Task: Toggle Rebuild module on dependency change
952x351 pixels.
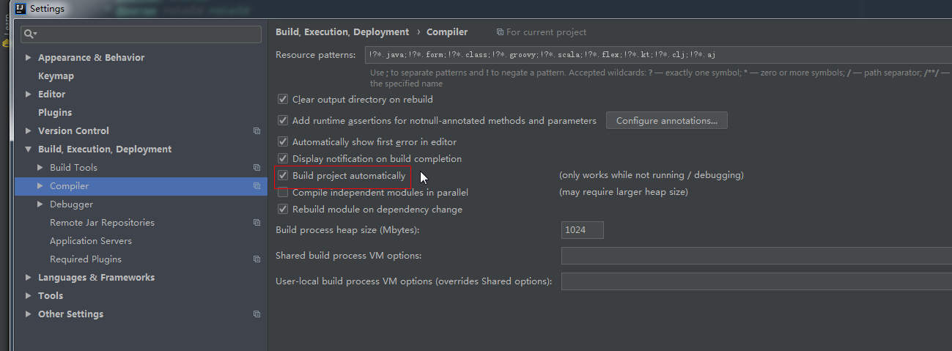Action: pyautogui.click(x=283, y=210)
